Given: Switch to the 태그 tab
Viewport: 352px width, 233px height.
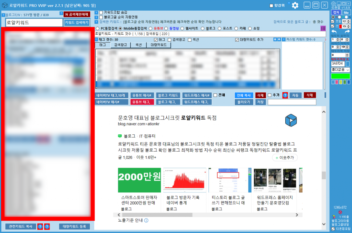Looking at the screenshot, I should click(102, 45).
